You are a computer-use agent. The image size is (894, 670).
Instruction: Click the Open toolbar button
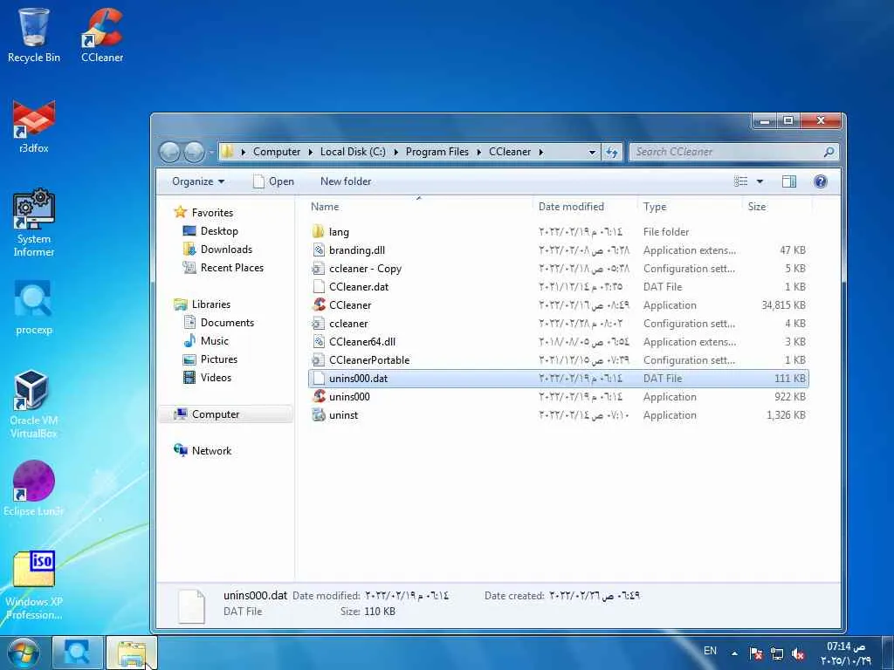(273, 181)
